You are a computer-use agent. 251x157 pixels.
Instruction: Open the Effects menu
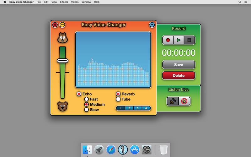point(64,2)
